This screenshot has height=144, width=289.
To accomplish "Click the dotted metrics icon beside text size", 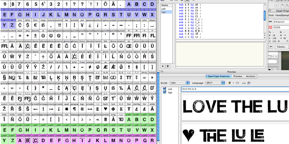I will 237,83.
